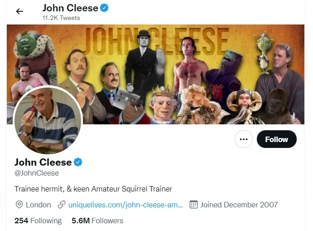This screenshot has width=313, height=231.
Task: Click the back arrow icon
Action: tap(19, 11)
